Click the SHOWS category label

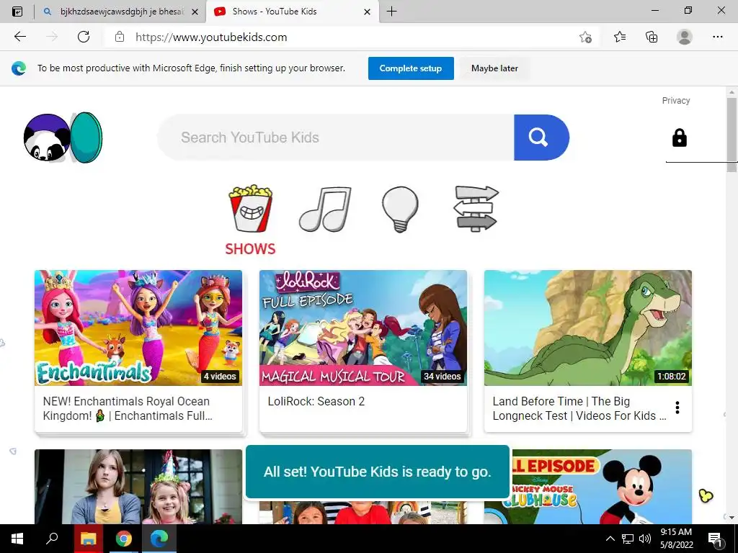coord(250,248)
